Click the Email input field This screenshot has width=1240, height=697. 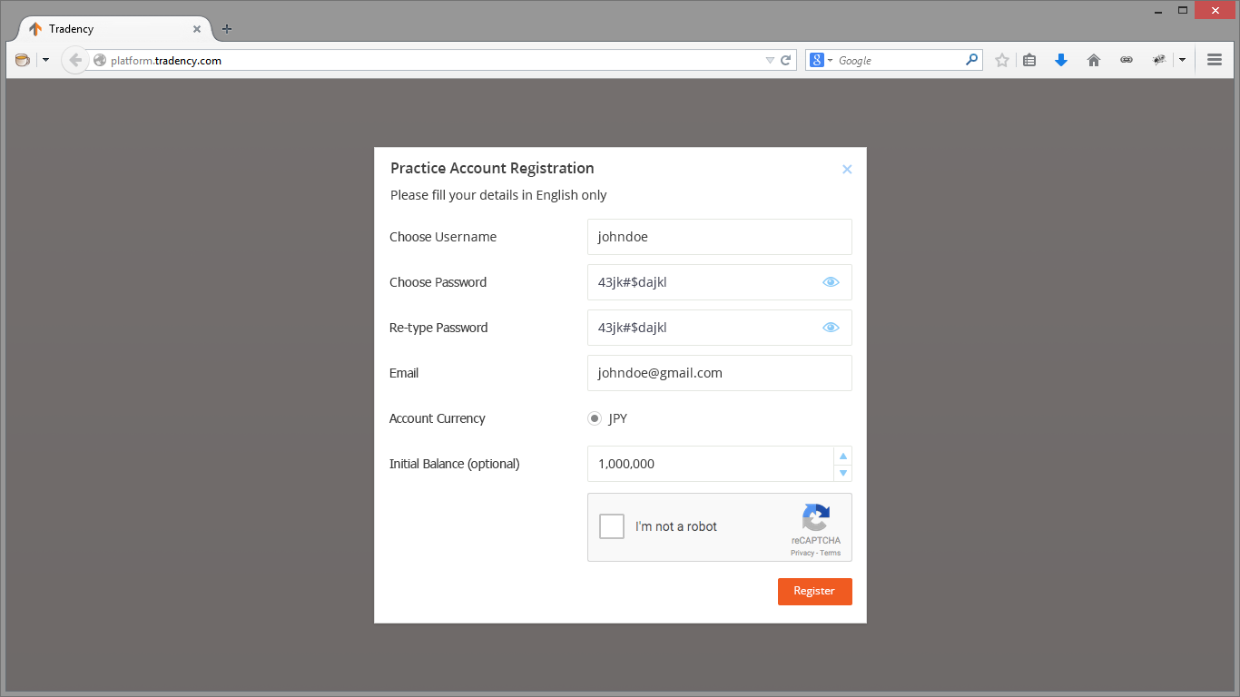(719, 373)
